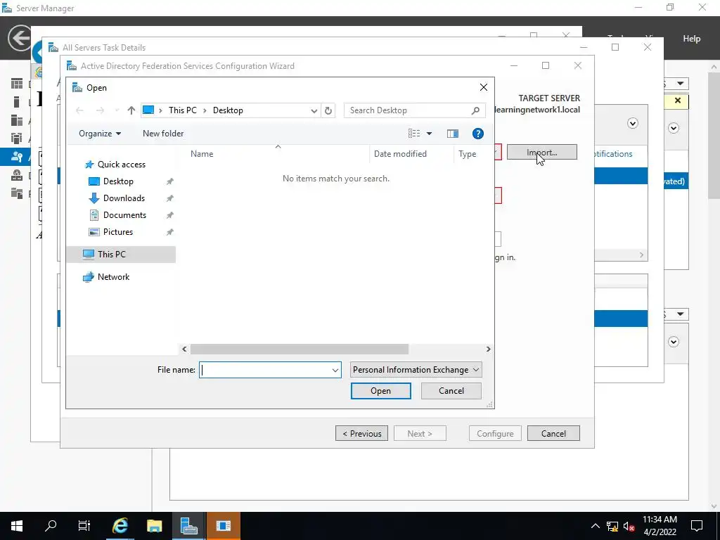The height and width of the screenshot is (540, 720).
Task: Open the Action Center notifications icon
Action: (697, 526)
